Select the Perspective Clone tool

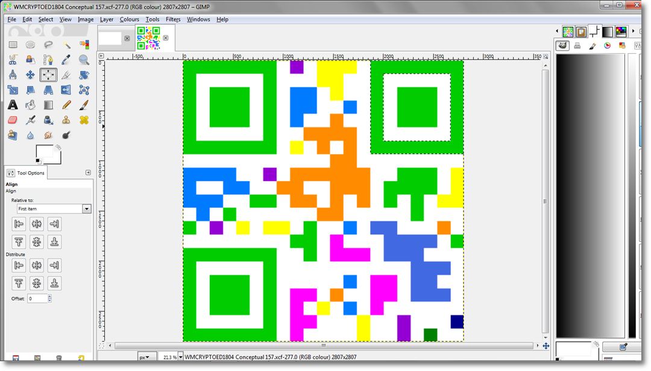(x=13, y=135)
